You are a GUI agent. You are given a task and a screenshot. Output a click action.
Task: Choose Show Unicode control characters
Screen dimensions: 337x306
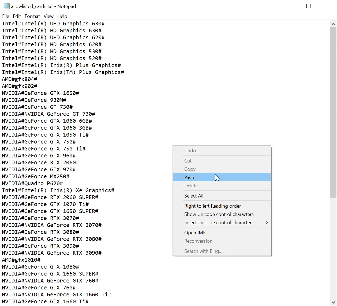[222, 214]
